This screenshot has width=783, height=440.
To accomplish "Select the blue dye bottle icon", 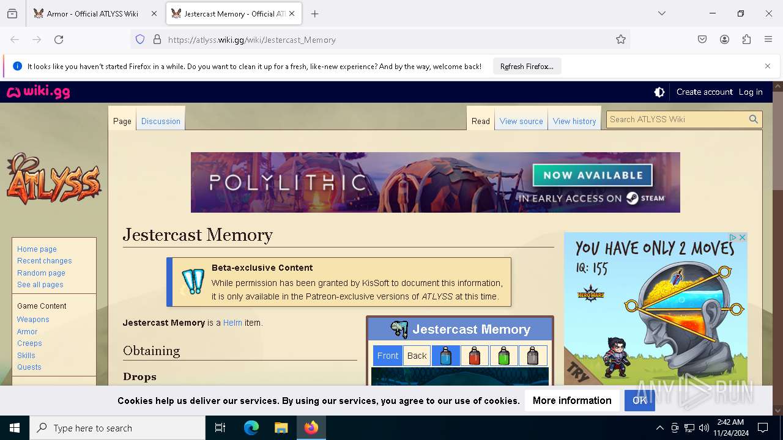I will tap(446, 356).
